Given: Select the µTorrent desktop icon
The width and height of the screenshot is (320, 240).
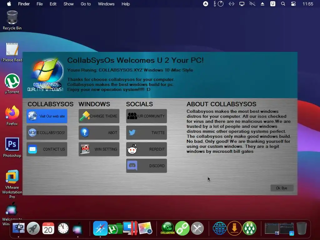Looking at the screenshot, I should (x=12, y=84).
